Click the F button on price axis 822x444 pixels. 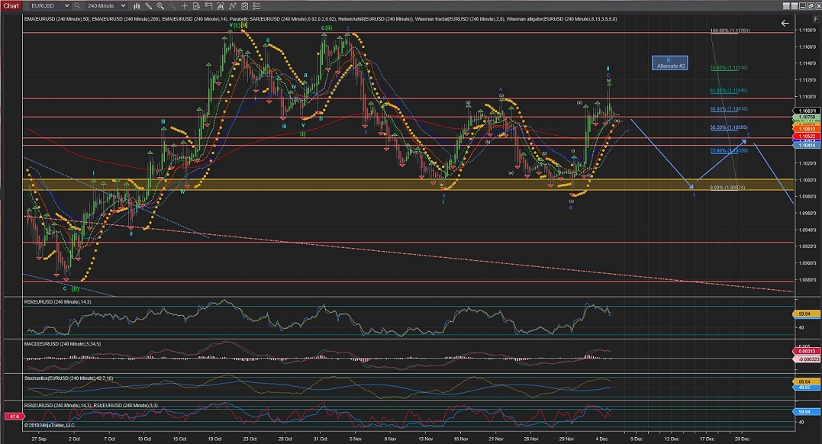pyautogui.click(x=816, y=19)
